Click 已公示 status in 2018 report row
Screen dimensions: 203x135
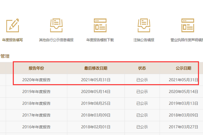pyautogui.click(x=142, y=103)
